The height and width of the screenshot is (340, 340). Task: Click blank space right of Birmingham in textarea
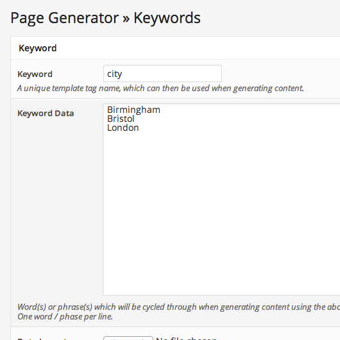coord(239,110)
